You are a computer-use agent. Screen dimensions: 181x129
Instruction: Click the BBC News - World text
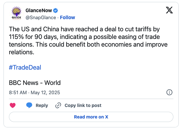35,83
